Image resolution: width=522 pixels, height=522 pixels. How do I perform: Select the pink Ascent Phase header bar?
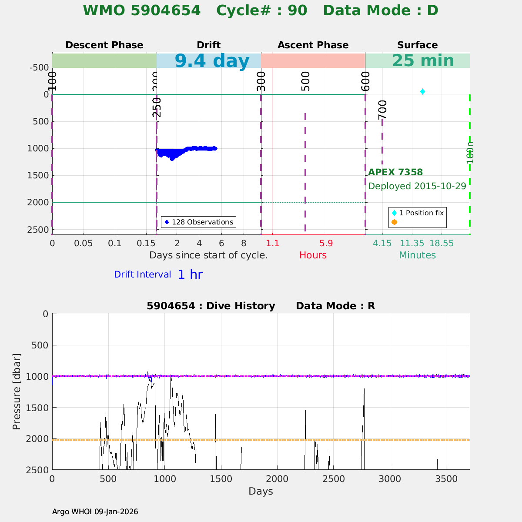coord(313,60)
